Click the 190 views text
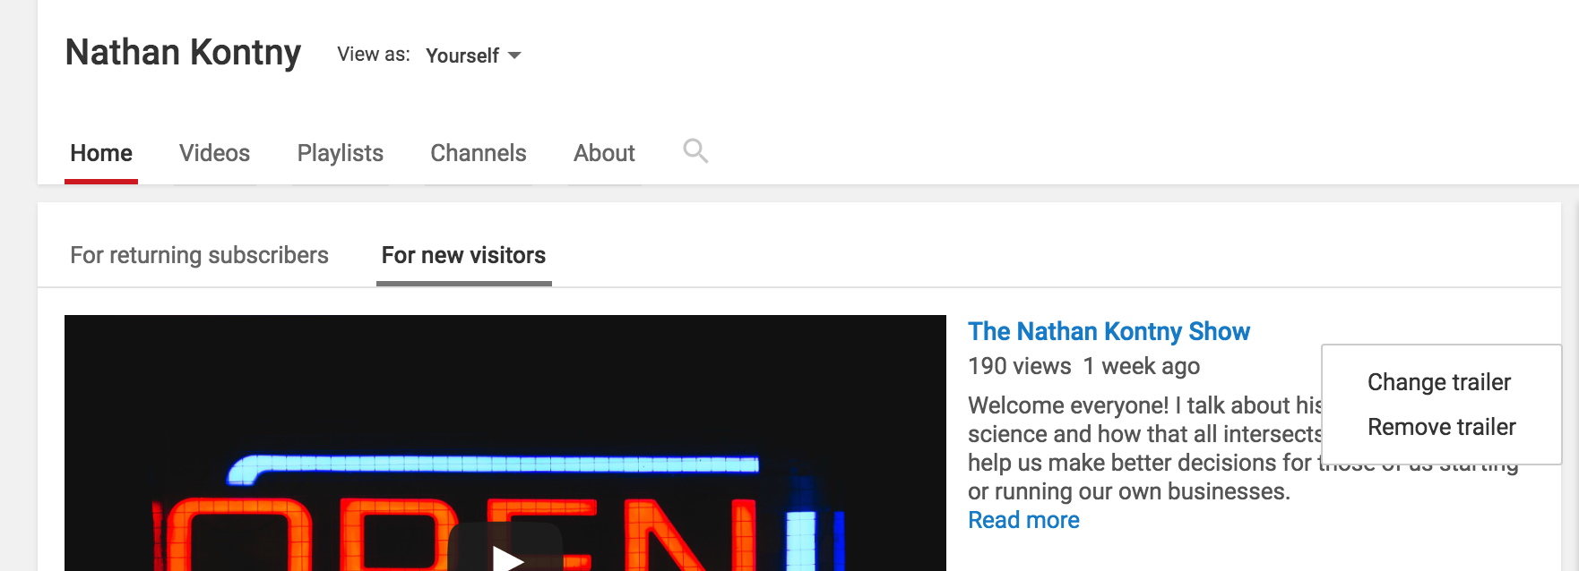This screenshot has width=1579, height=571. (x=1020, y=366)
